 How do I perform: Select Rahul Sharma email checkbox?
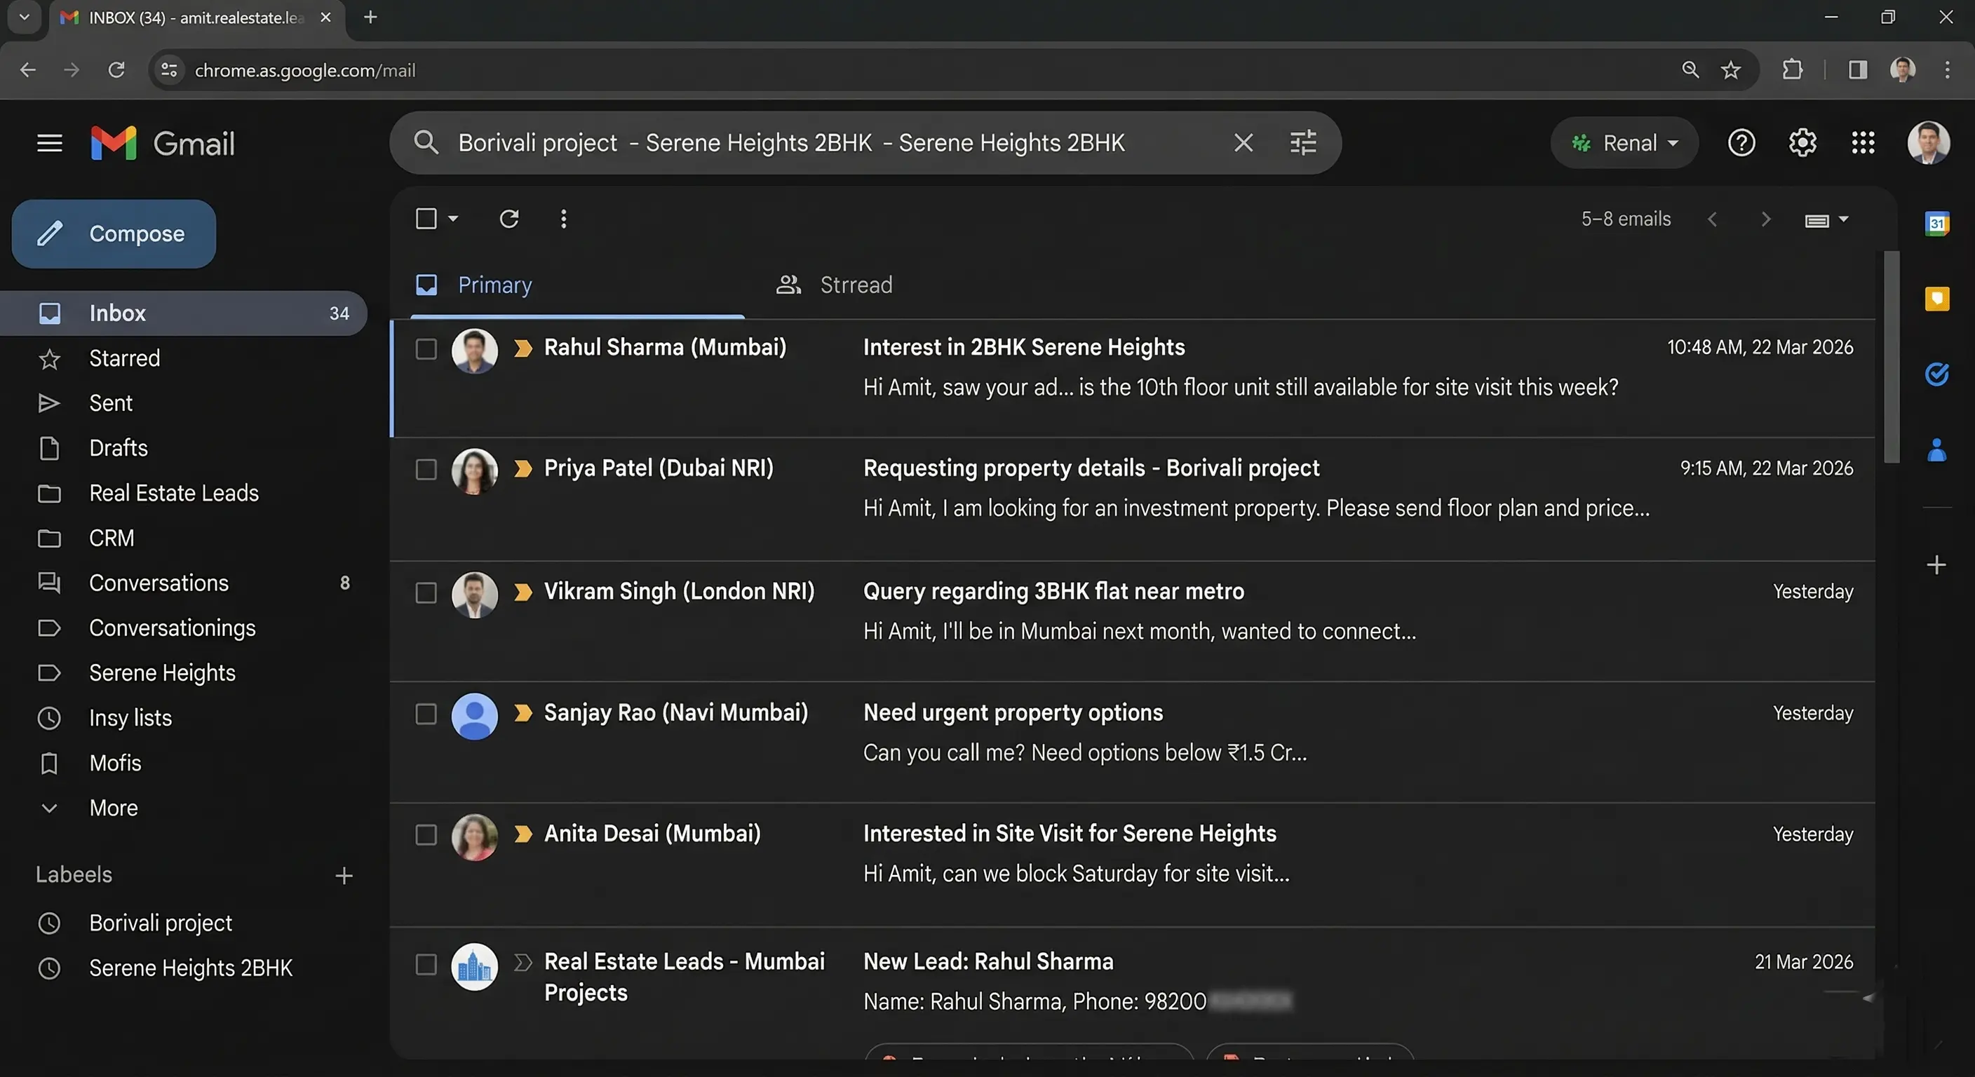click(x=426, y=350)
